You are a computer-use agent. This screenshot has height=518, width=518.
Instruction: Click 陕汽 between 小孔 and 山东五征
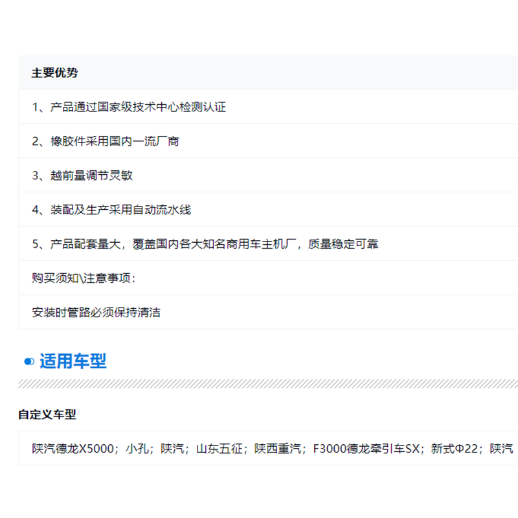[x=173, y=449]
